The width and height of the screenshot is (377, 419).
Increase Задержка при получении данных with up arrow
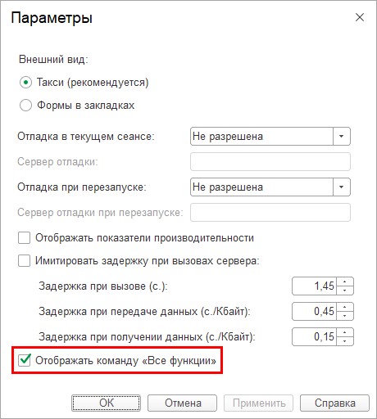pos(345,332)
